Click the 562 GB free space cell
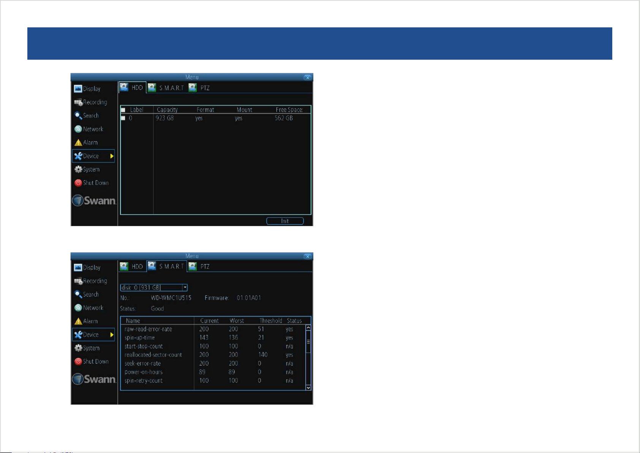This screenshot has width=640, height=453. click(x=284, y=118)
